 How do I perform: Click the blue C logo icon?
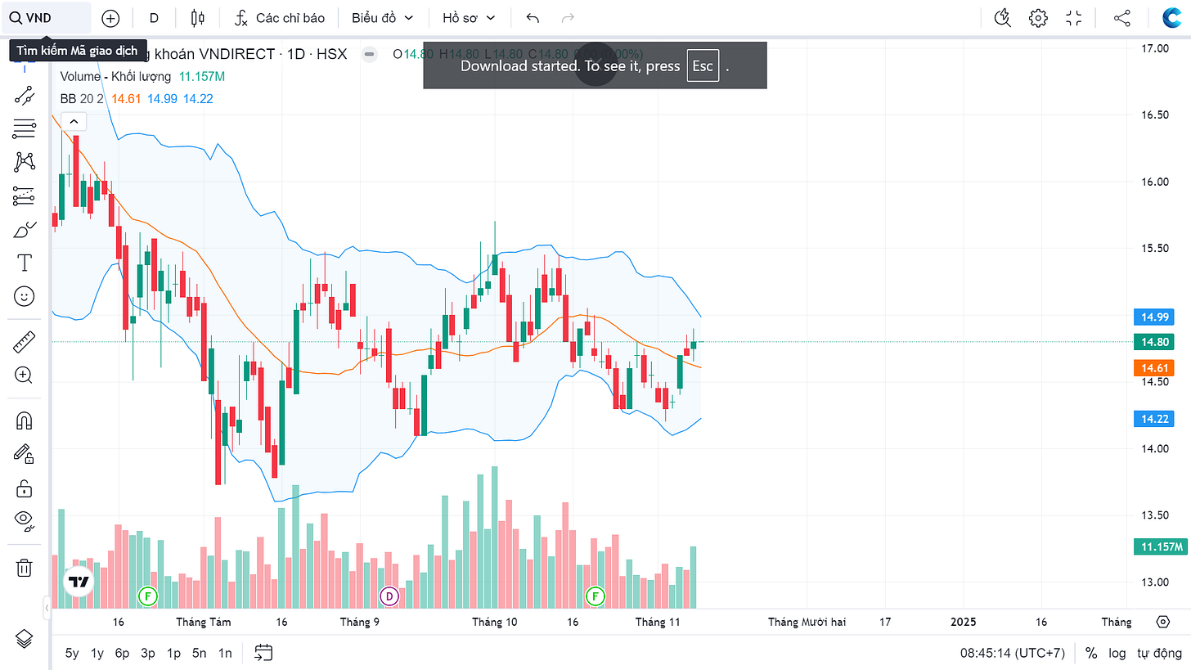[x=1172, y=18]
